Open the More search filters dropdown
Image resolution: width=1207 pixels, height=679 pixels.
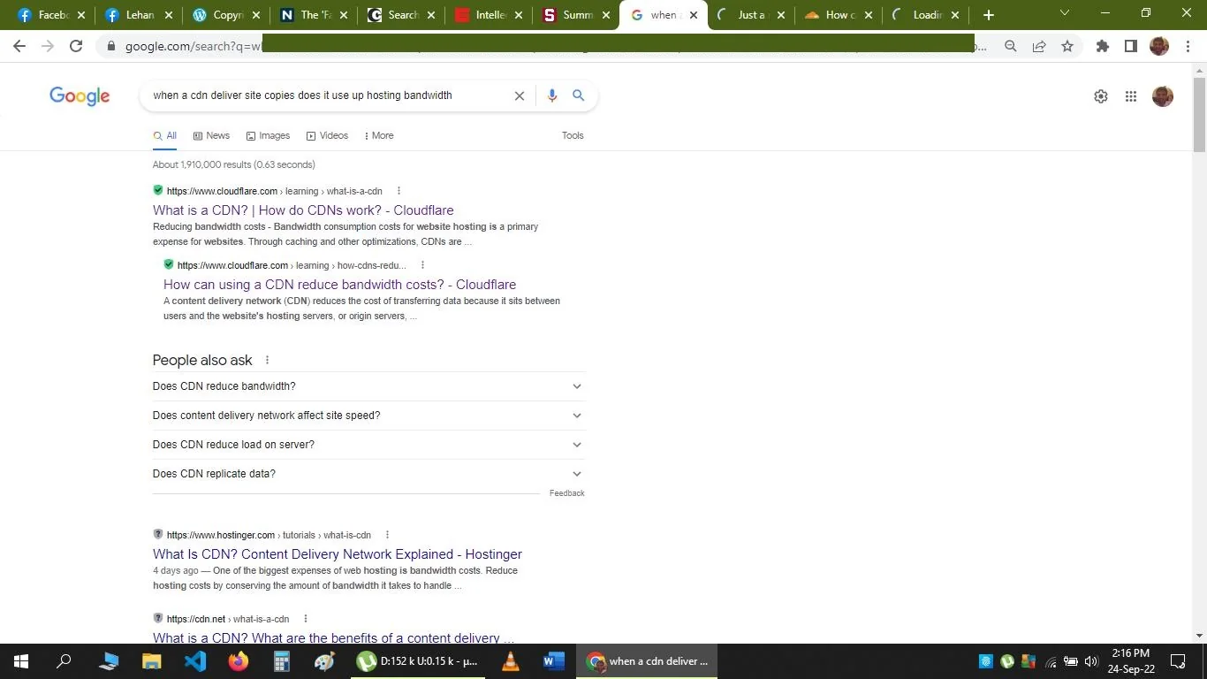point(378,135)
